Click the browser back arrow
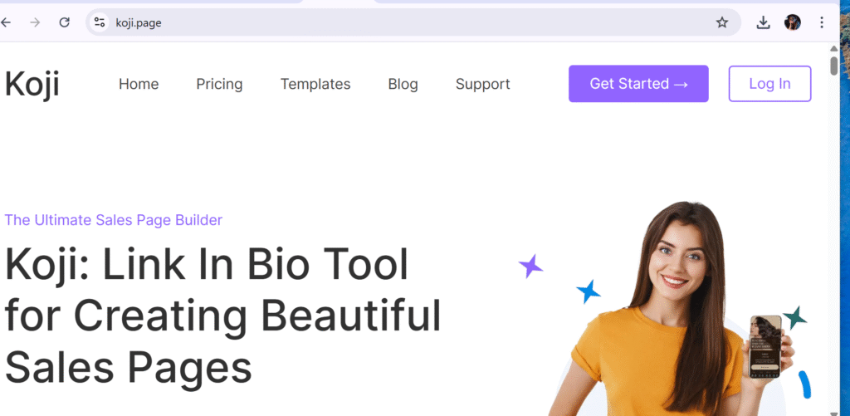850x416 pixels. click(x=7, y=22)
